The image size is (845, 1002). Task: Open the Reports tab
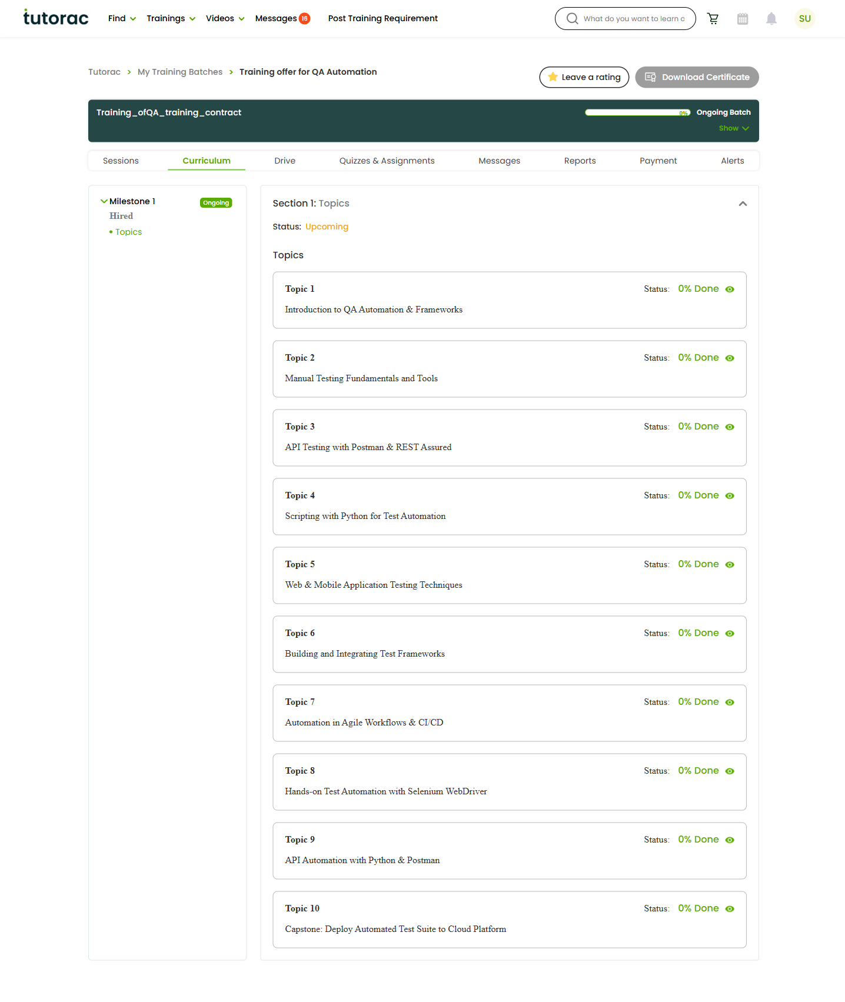pyautogui.click(x=580, y=161)
